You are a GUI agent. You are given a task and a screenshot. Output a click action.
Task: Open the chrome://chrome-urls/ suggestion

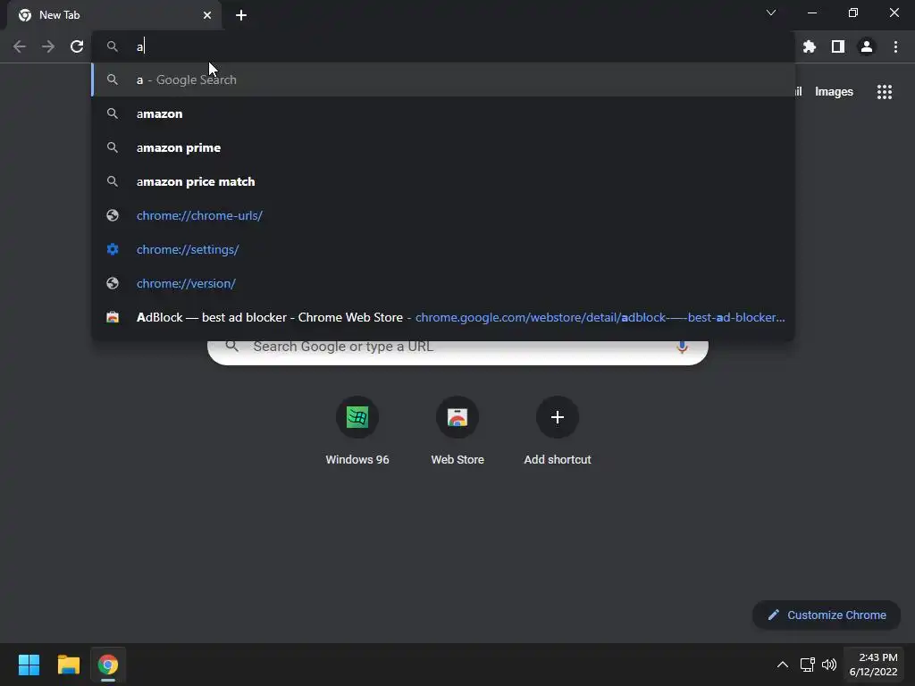(x=443, y=215)
